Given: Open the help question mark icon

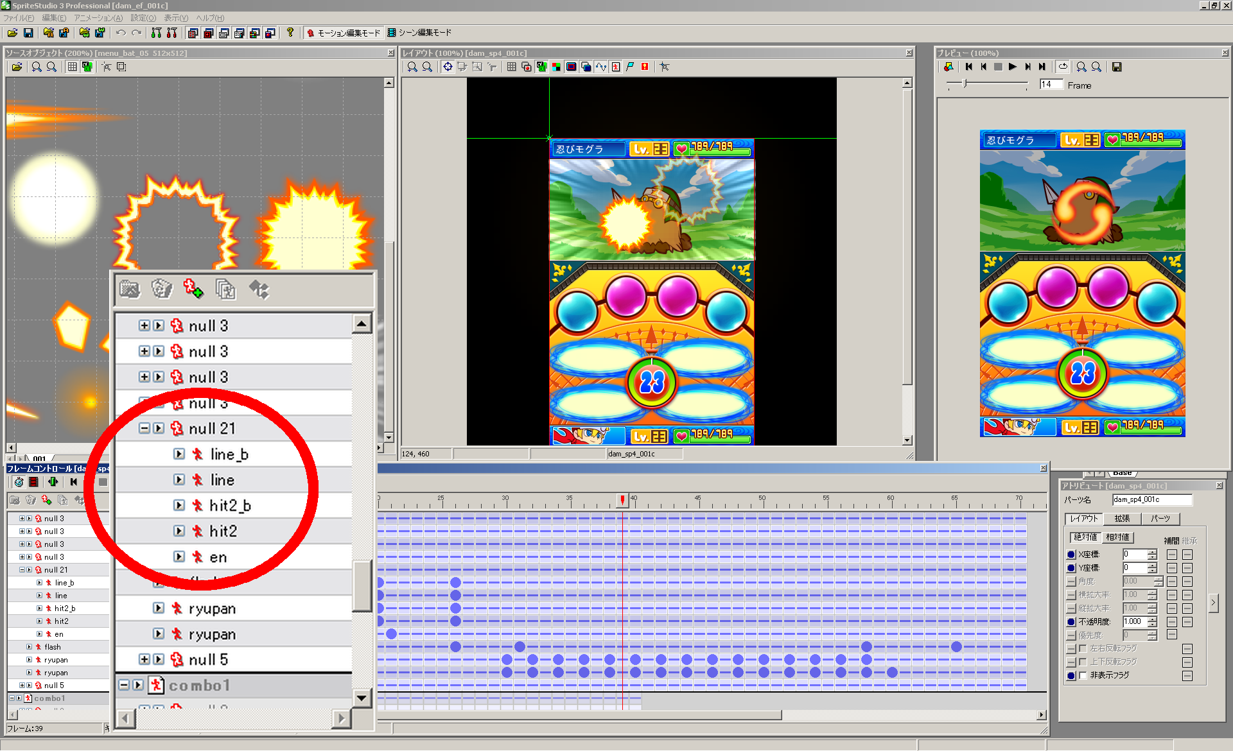Looking at the screenshot, I should point(290,33).
